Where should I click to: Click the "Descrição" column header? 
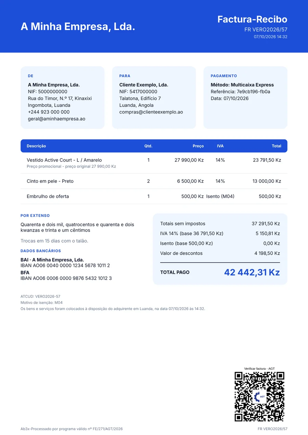(36, 146)
